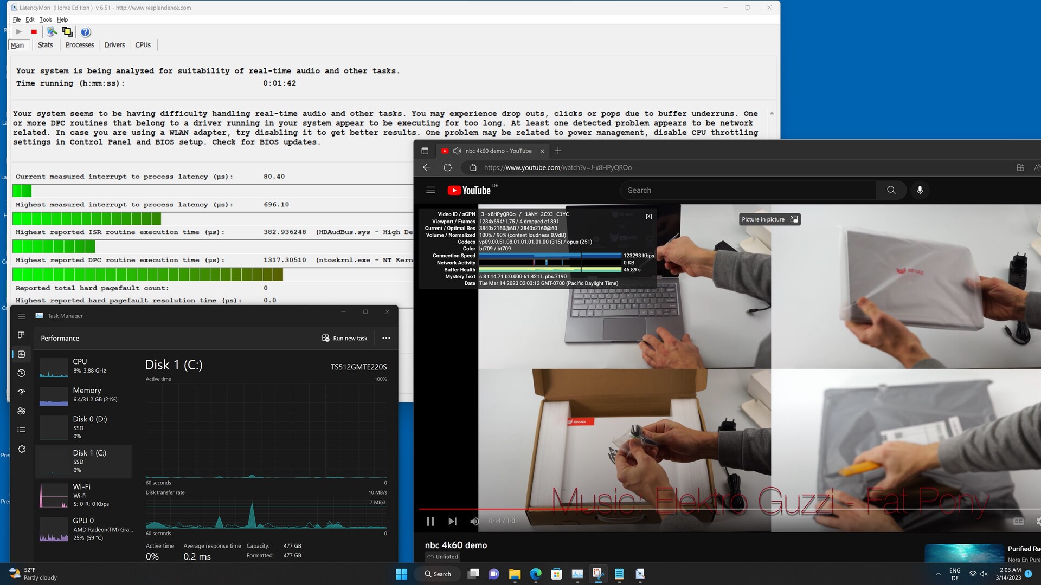Open the browser's tab actions menu icon

pyautogui.click(x=425, y=151)
